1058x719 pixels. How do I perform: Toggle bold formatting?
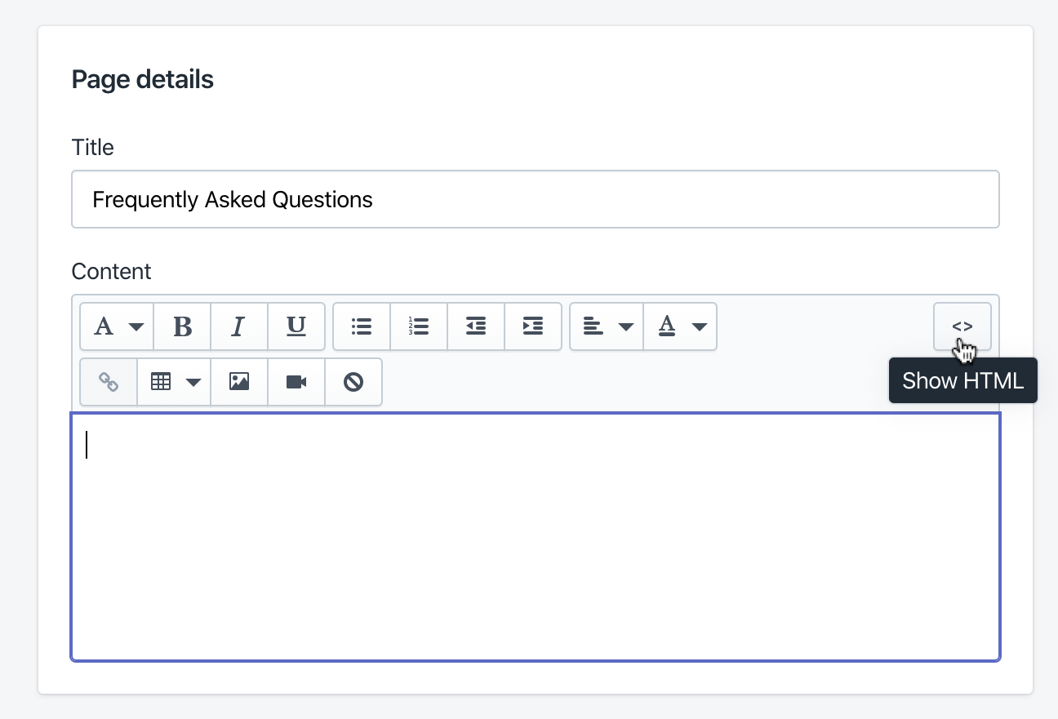click(182, 326)
